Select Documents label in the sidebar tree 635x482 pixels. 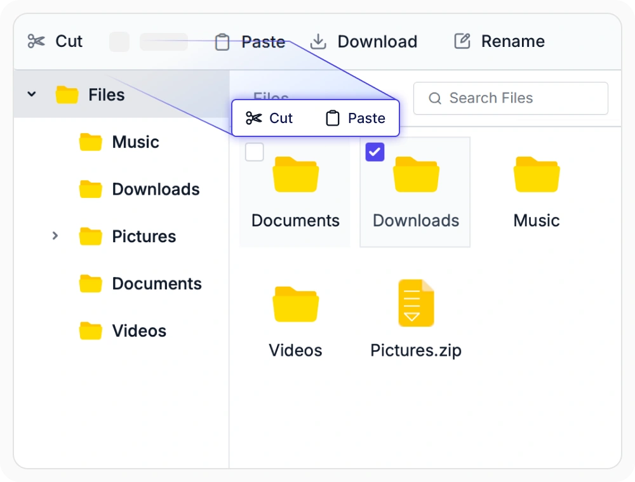(x=157, y=284)
